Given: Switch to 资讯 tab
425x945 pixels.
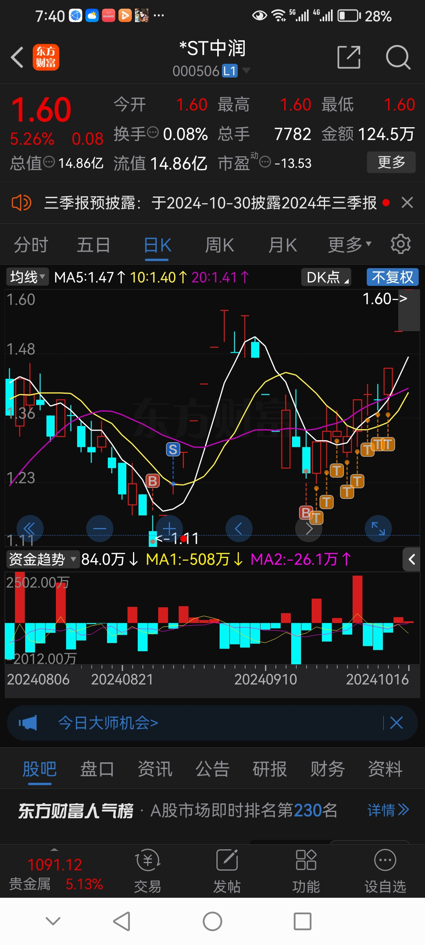Looking at the screenshot, I should point(155,769).
